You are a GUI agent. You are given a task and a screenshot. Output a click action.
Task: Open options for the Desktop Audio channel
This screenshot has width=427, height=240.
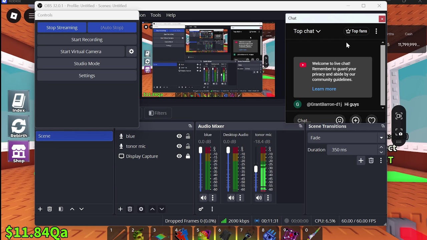240,198
